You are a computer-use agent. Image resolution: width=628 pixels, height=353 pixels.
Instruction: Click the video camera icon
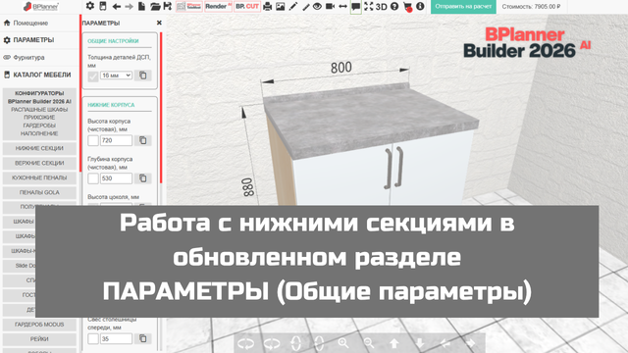(x=330, y=7)
